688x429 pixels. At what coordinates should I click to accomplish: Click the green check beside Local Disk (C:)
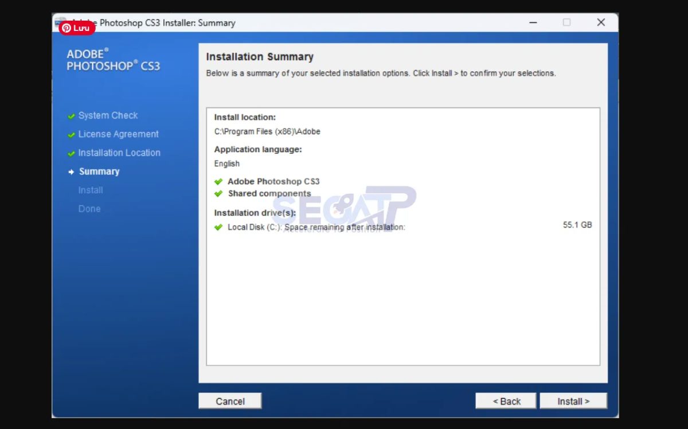click(218, 227)
